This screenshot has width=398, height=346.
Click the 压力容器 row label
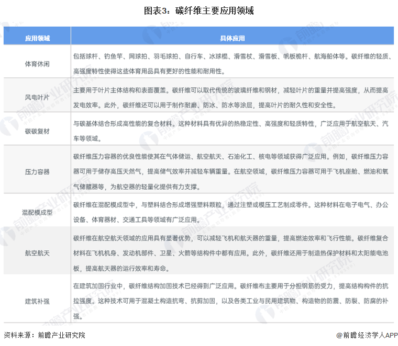coord(37,172)
